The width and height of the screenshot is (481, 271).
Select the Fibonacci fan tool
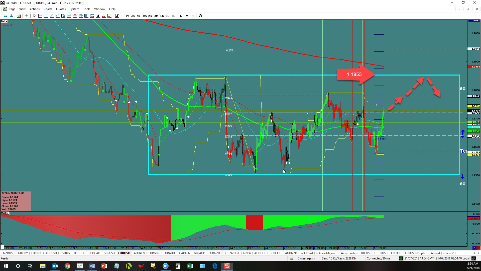coord(81,16)
